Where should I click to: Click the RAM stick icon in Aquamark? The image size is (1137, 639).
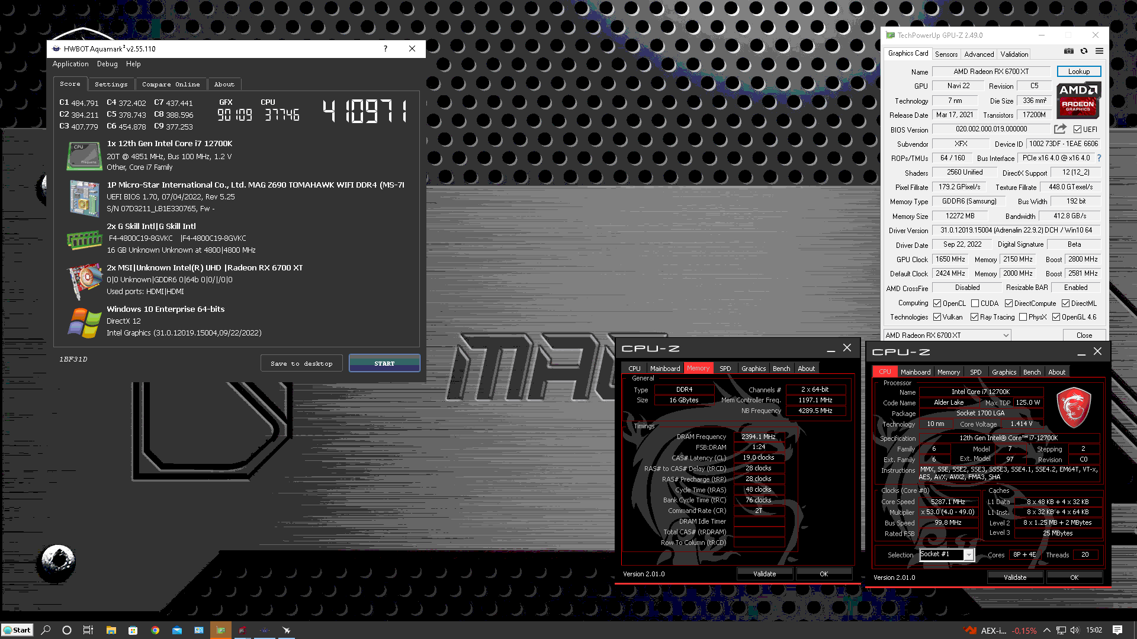(83, 240)
